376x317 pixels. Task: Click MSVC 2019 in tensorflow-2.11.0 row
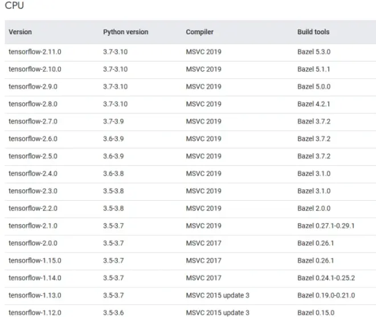click(203, 52)
